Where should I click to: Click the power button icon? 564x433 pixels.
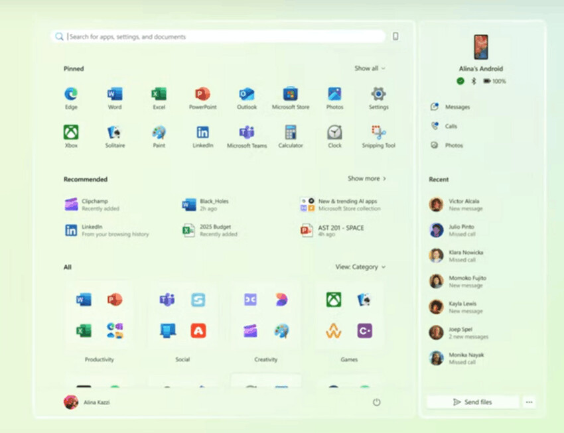(x=376, y=402)
